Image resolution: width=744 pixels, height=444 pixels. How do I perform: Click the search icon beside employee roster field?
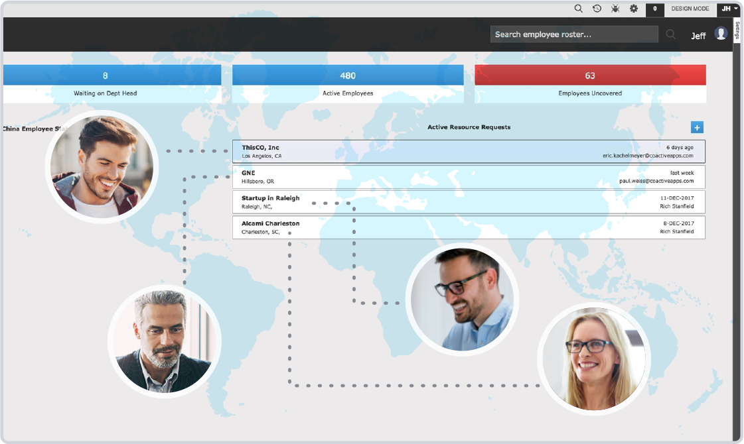coord(670,34)
